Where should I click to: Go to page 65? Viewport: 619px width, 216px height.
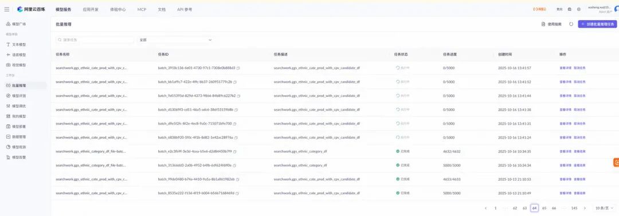(544, 208)
